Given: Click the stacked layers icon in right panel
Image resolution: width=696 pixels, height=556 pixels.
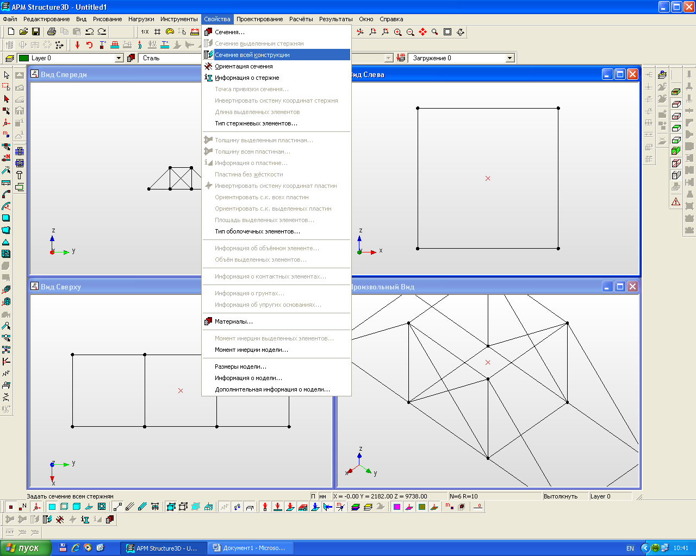Looking at the screenshot, I should tap(662, 75).
